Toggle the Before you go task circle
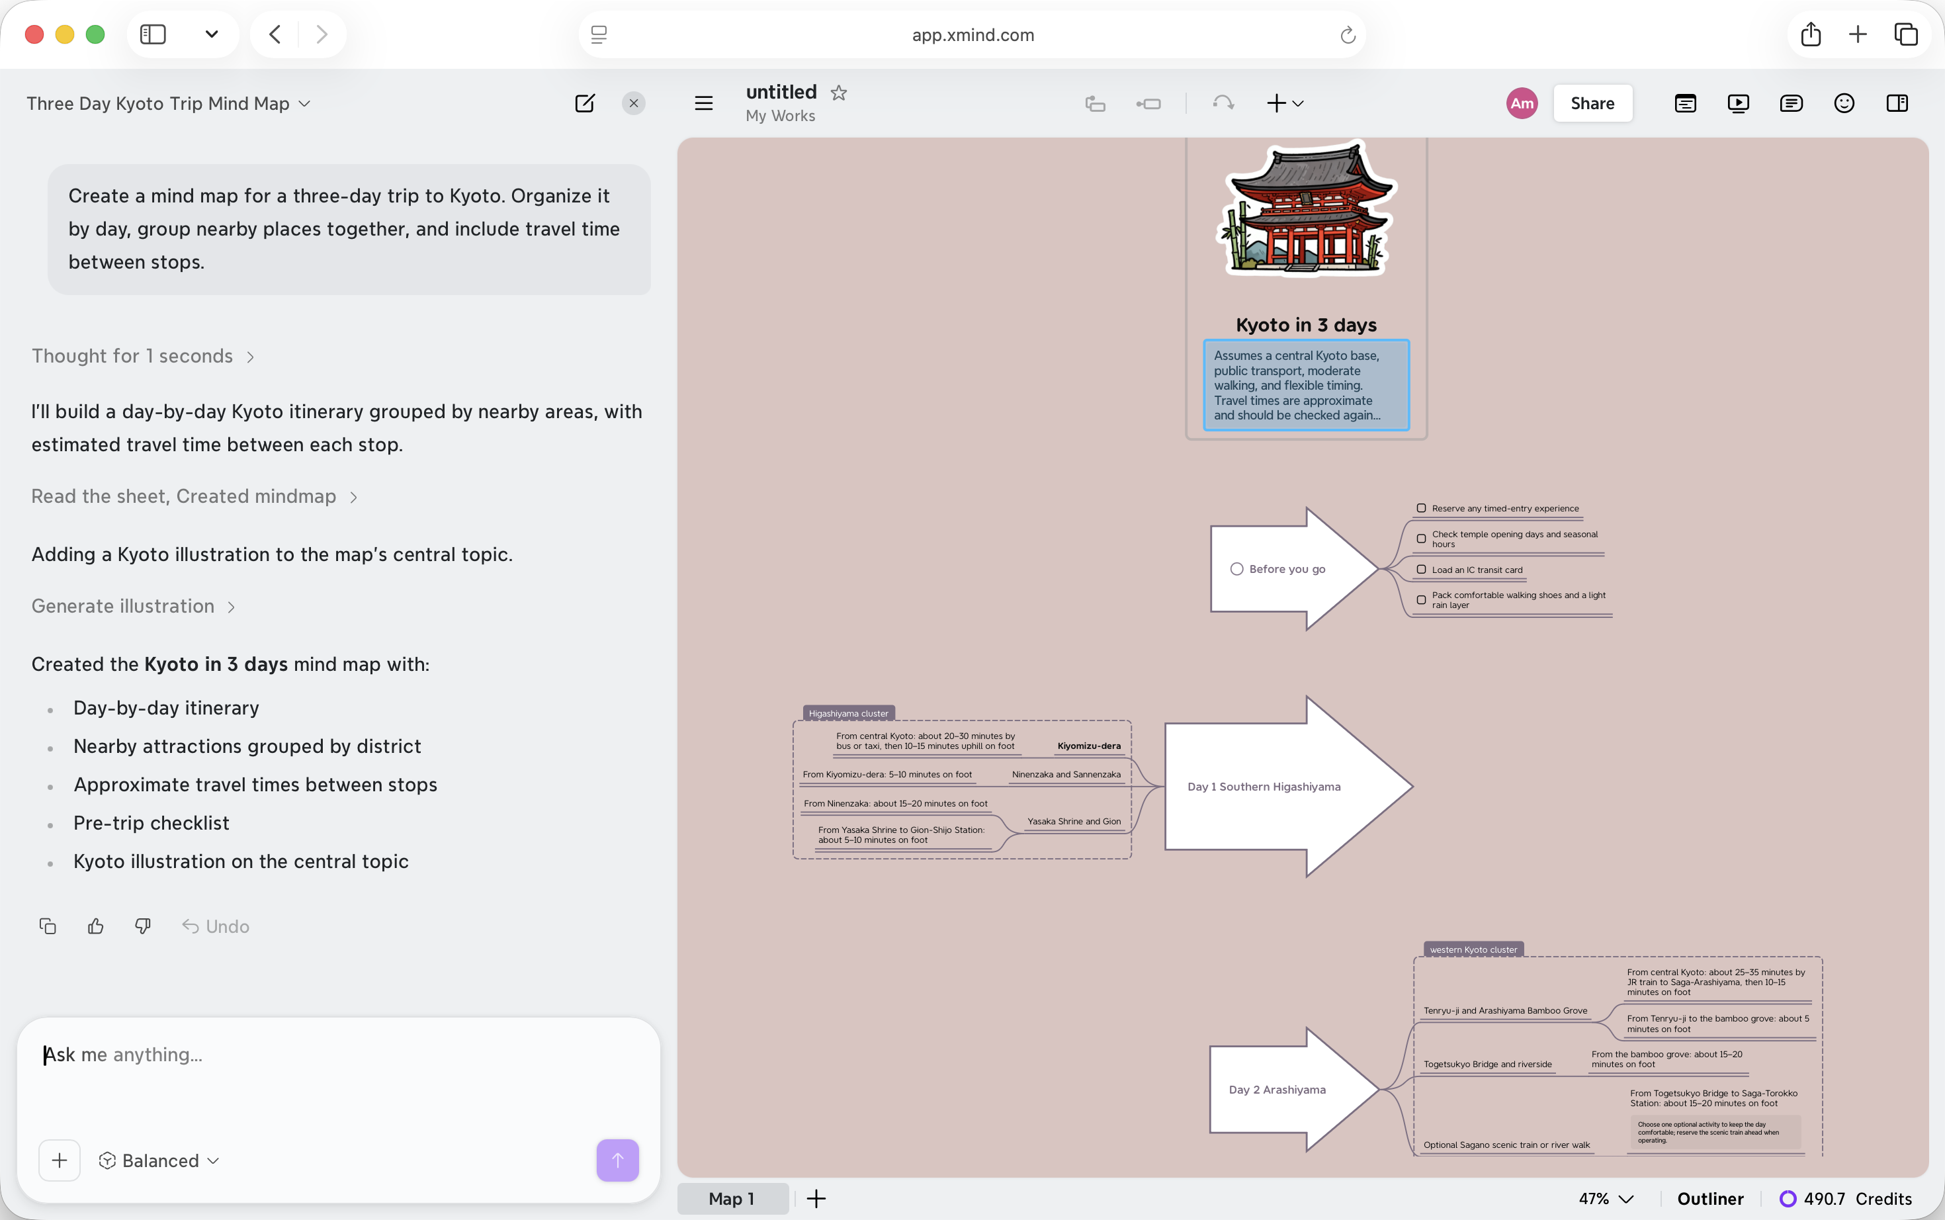The height and width of the screenshot is (1220, 1945). point(1236,569)
